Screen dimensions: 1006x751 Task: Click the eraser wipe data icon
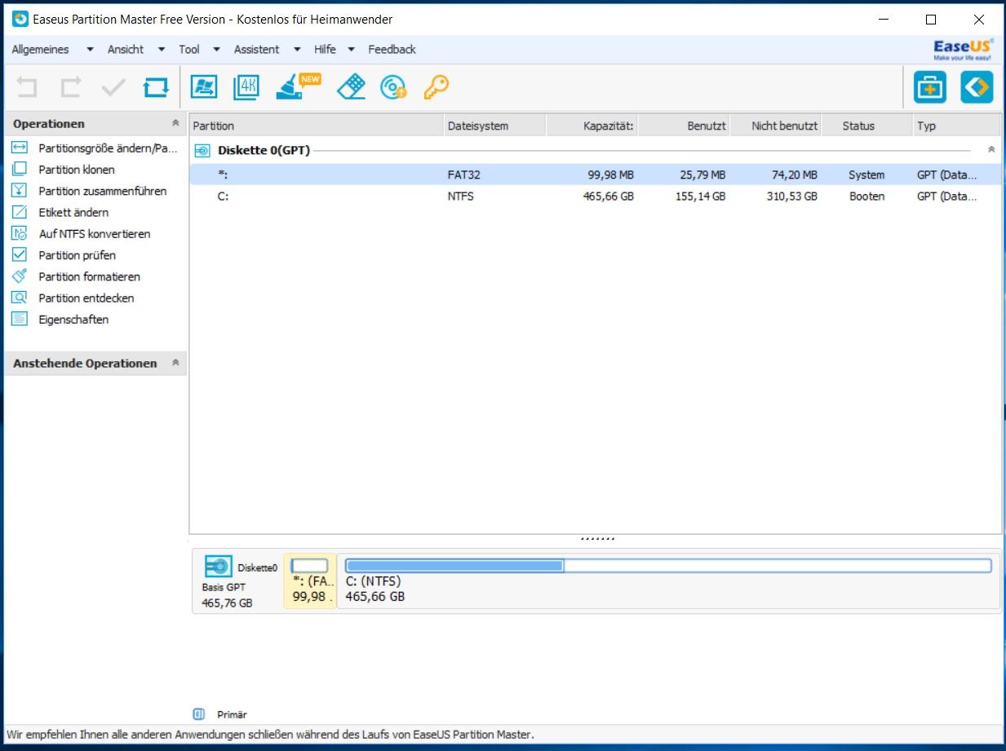coord(351,86)
